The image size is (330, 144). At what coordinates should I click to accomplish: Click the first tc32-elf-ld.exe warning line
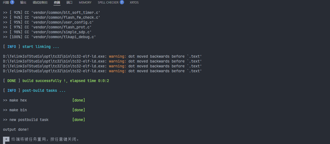tap(102, 56)
